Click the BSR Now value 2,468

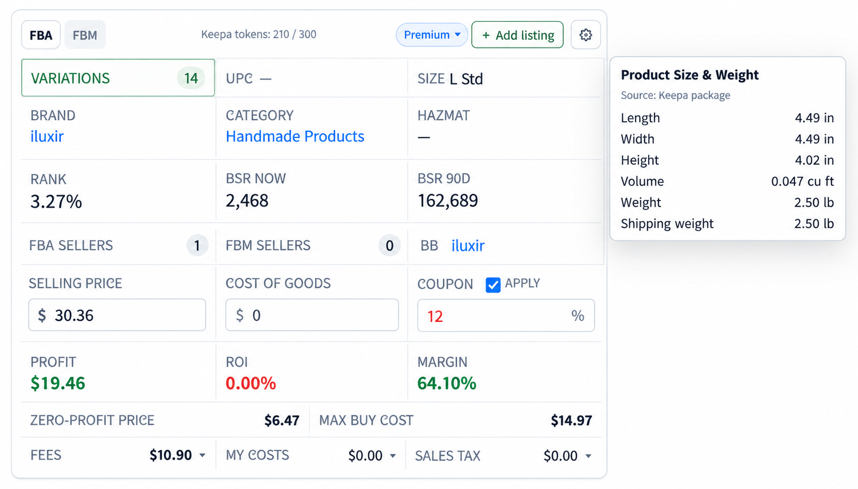coord(247,200)
